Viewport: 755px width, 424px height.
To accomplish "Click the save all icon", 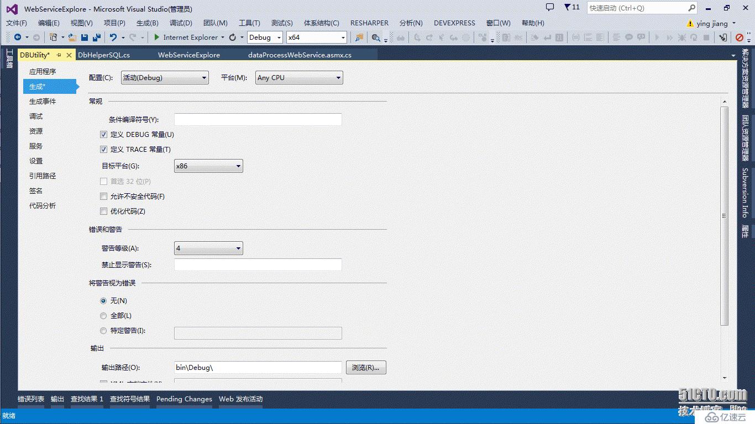I will pos(97,38).
